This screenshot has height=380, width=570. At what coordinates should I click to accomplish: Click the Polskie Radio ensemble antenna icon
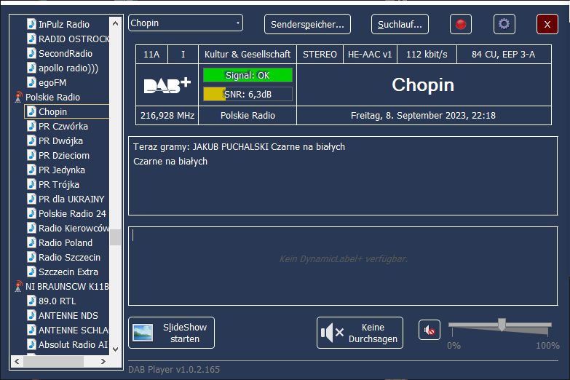pyautogui.click(x=18, y=97)
